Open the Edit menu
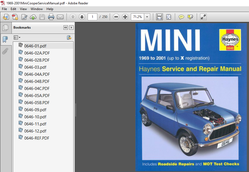Screen dimensions: 249x172 click(x=13, y=9)
